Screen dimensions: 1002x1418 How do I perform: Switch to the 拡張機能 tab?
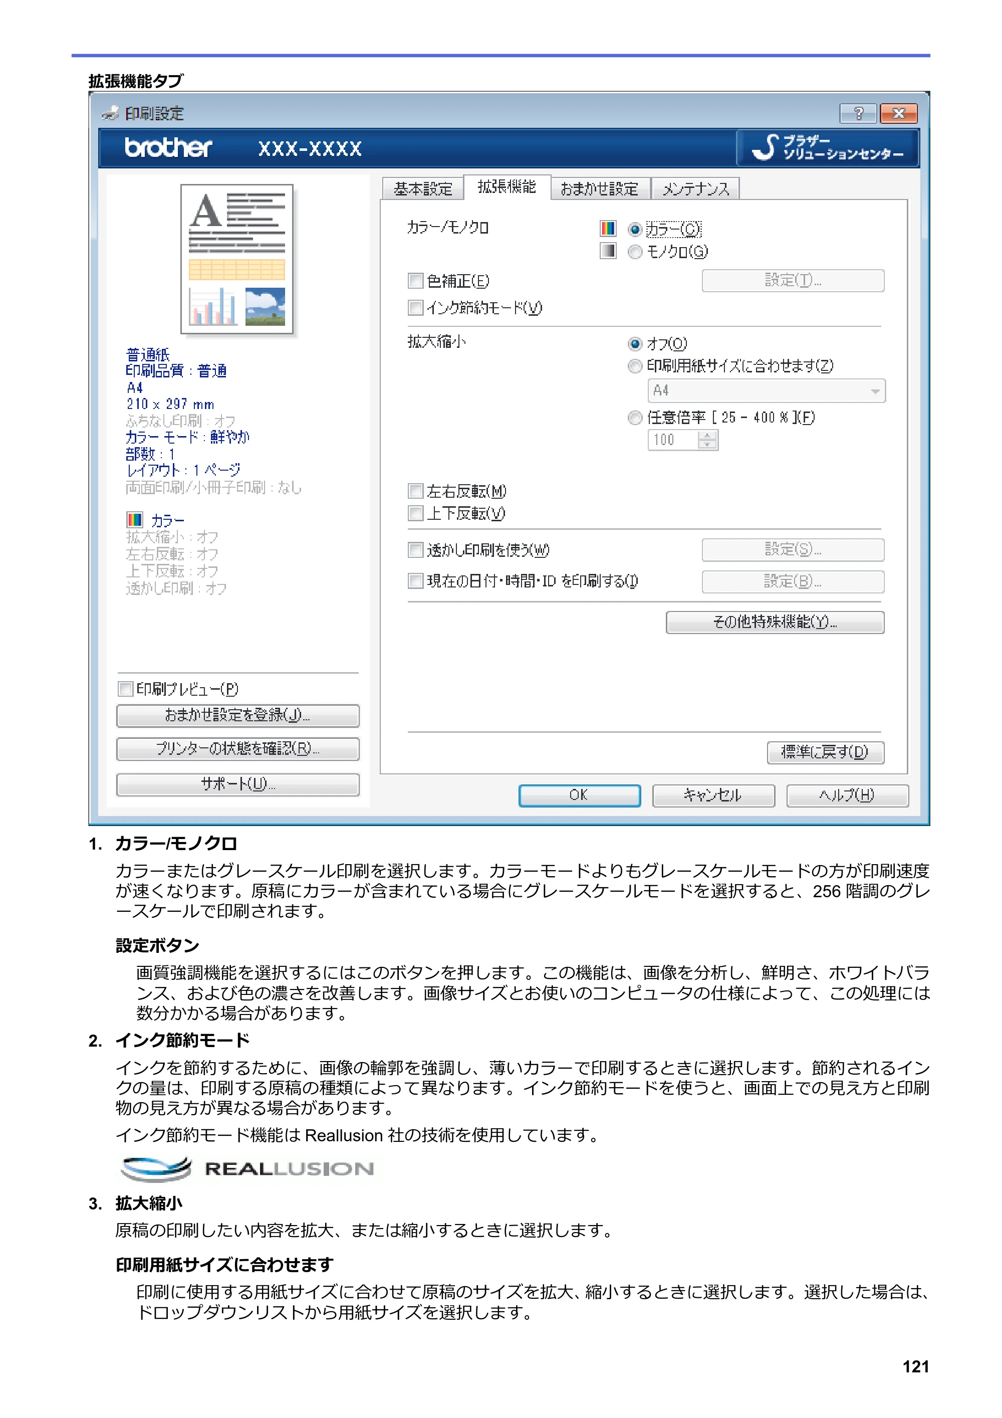[507, 186]
